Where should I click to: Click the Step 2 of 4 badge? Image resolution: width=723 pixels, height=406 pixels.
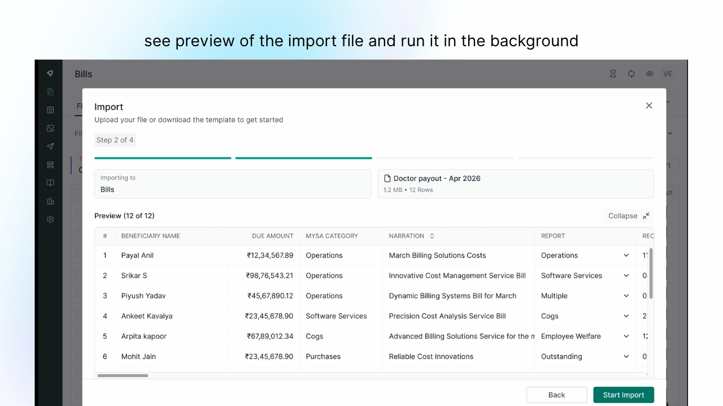(x=115, y=140)
